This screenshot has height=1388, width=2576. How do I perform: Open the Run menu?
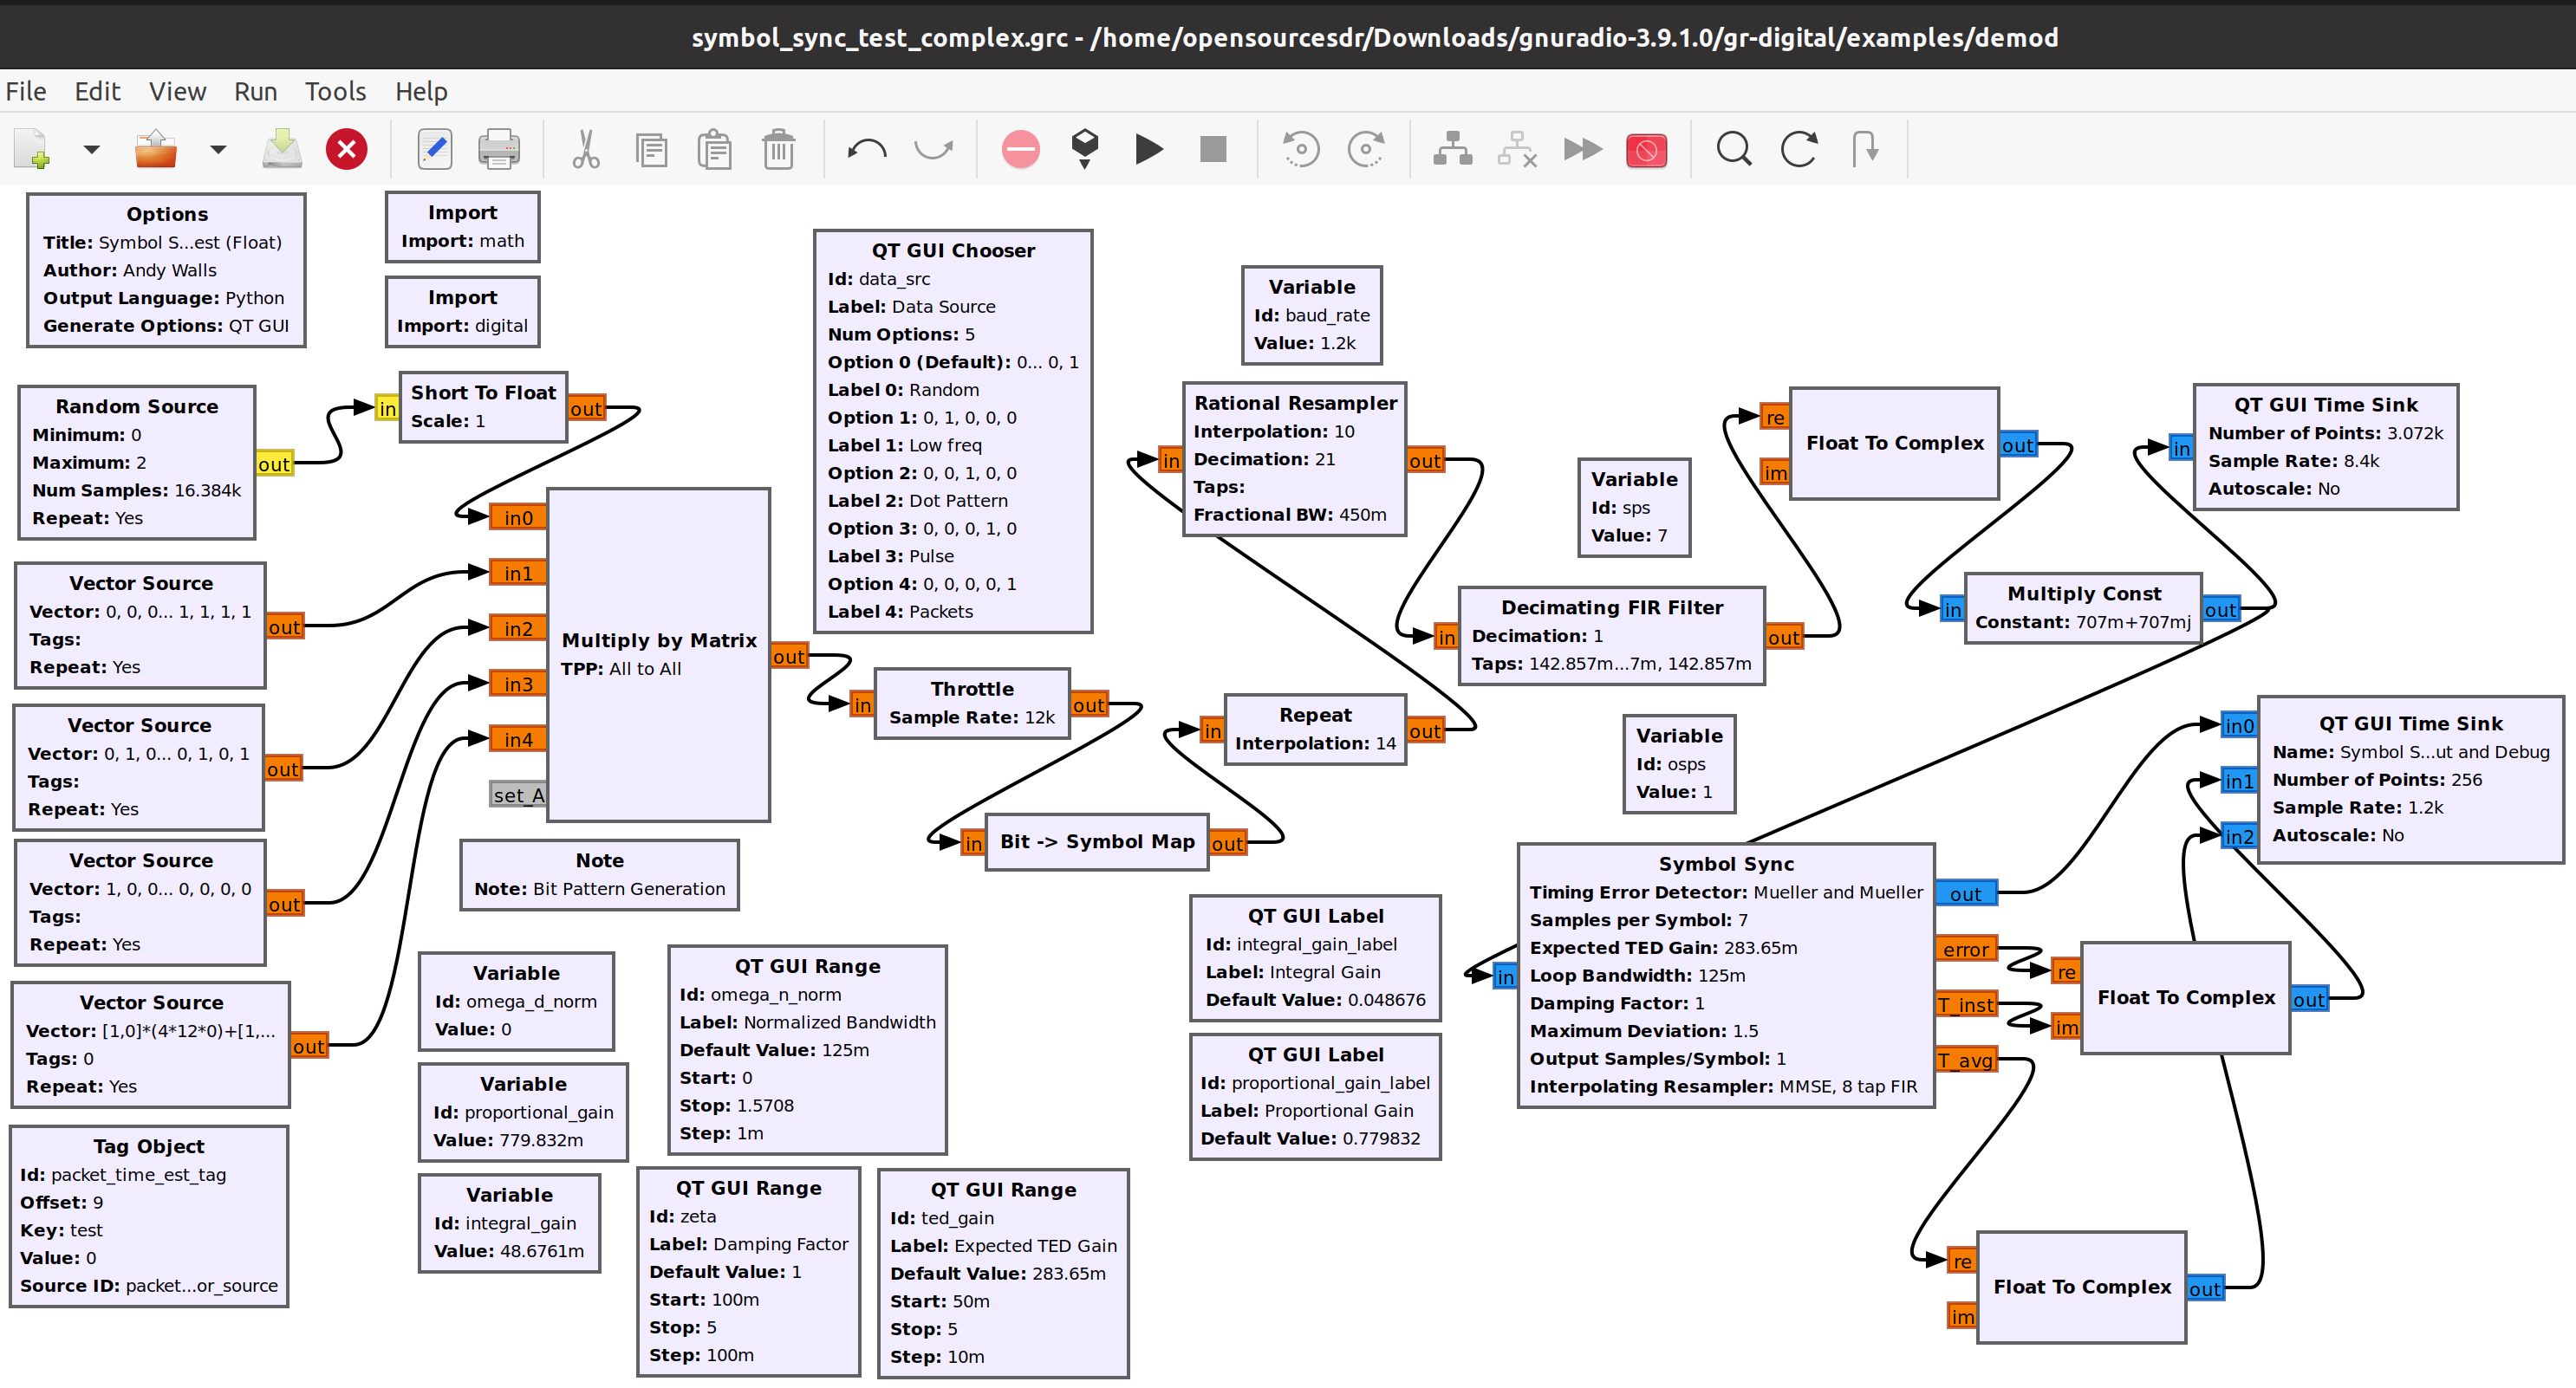pos(255,91)
